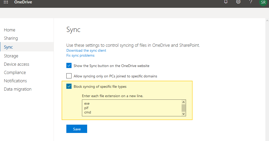
Task: Open the Compliance section
Action: 15,72
